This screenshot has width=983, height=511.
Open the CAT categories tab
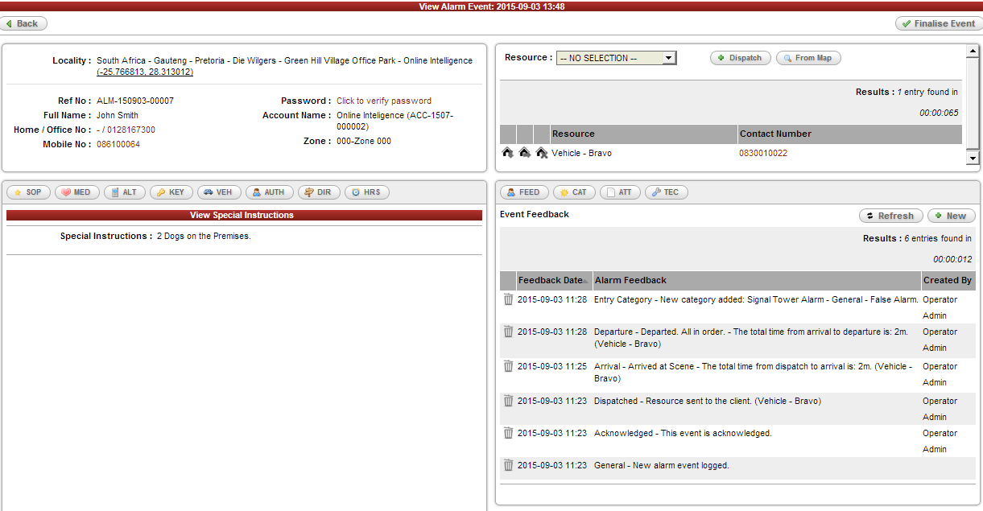[x=574, y=192]
